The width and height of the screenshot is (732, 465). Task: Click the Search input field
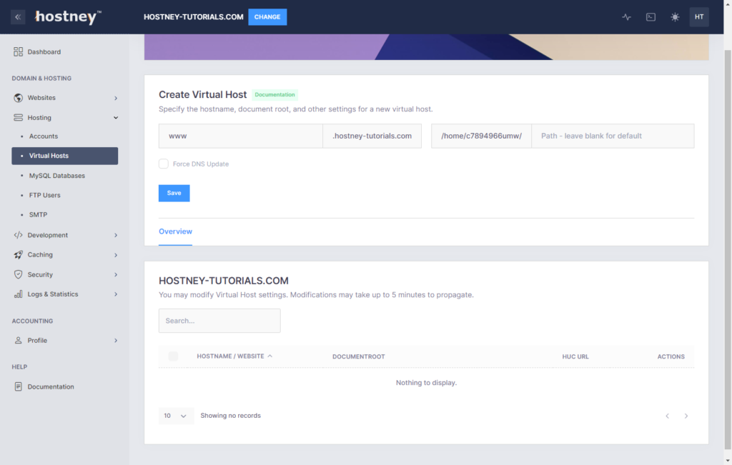(x=219, y=321)
